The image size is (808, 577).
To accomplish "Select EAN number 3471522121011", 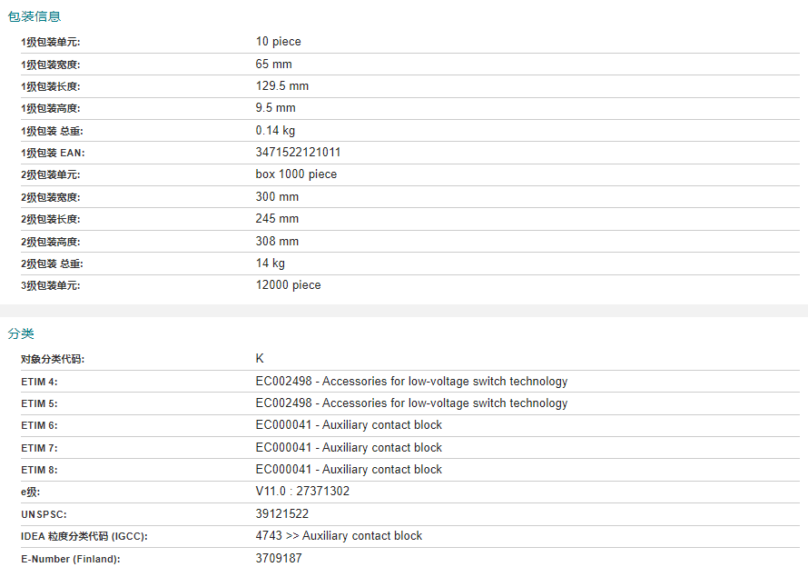I will tap(298, 153).
